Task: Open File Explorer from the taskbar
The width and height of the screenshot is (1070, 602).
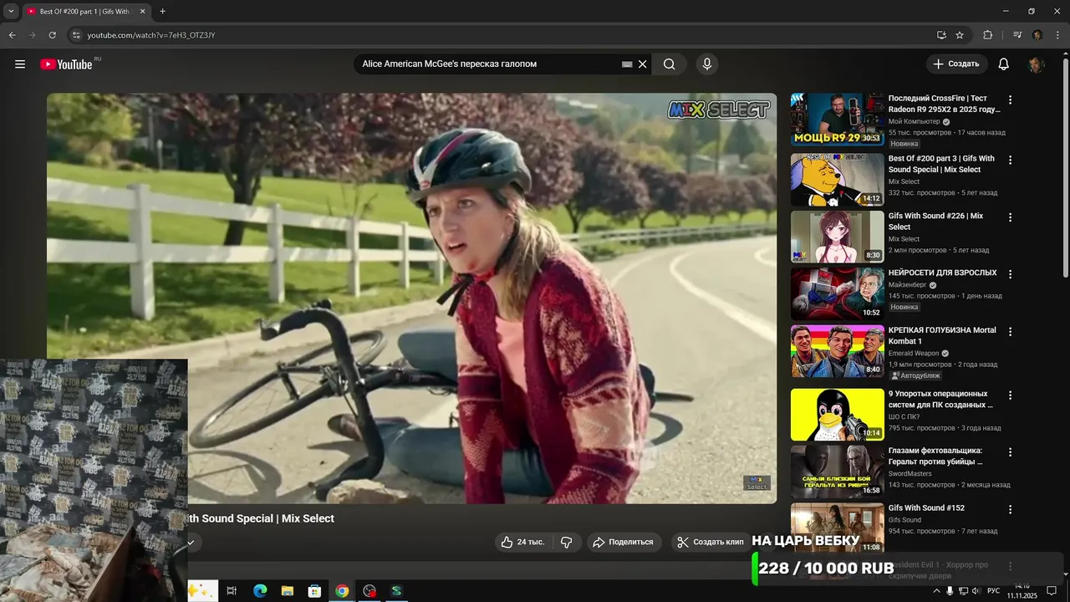Action: [287, 591]
